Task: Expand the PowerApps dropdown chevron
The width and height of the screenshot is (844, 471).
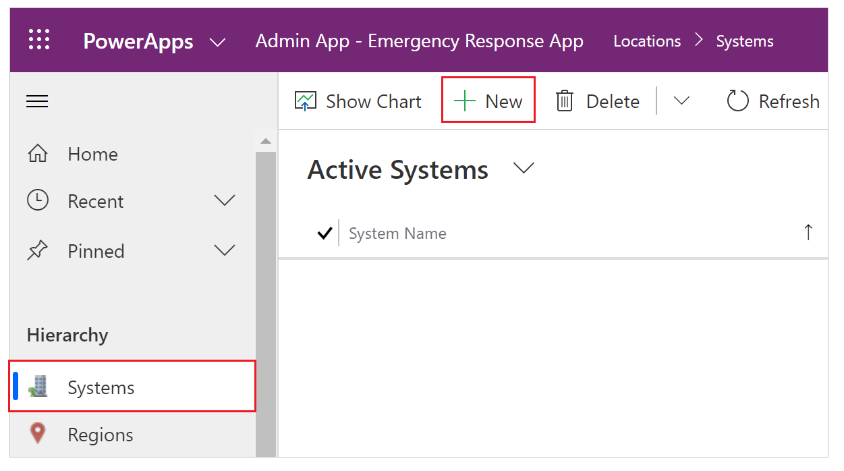Action: click(217, 43)
